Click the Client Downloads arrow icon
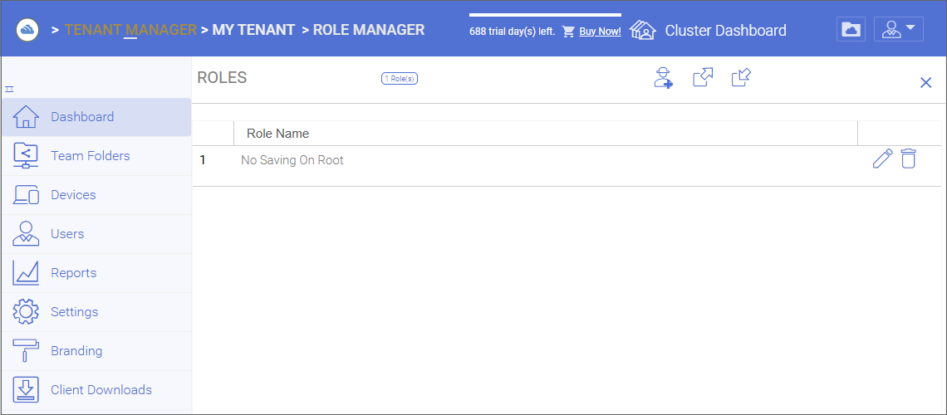The height and width of the screenshot is (415, 947). click(x=26, y=389)
